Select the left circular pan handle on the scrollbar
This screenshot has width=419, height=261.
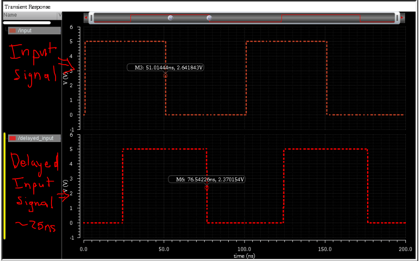click(170, 18)
